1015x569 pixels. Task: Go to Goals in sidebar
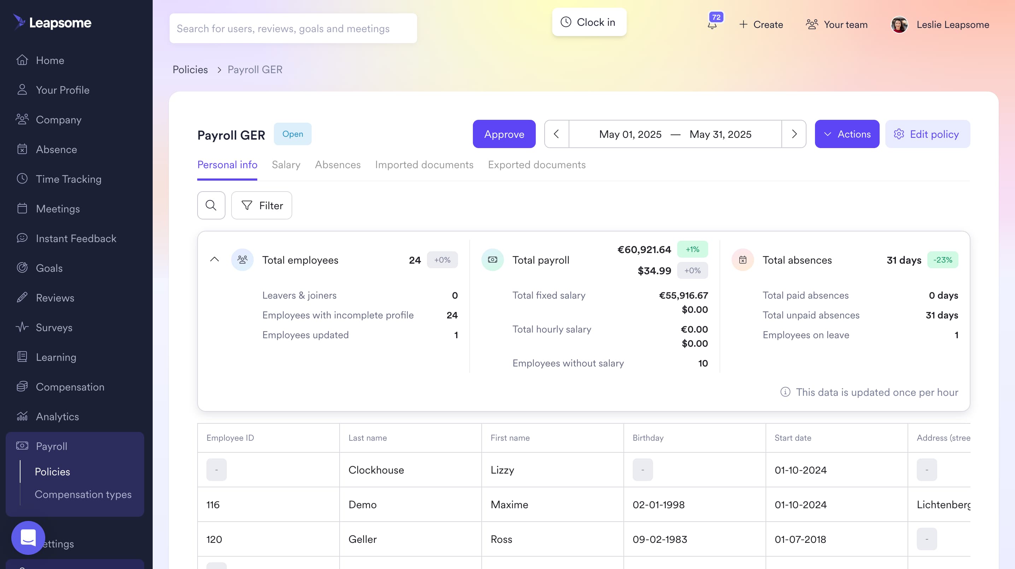(49, 268)
